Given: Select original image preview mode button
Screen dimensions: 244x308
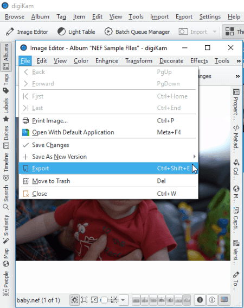Looking at the screenshot, I should [x=136, y=300].
